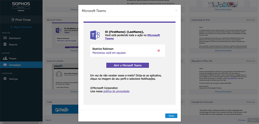This screenshot has width=259, height=124.
Task: Click the Dashboard chart icon
Action: click(5, 38)
